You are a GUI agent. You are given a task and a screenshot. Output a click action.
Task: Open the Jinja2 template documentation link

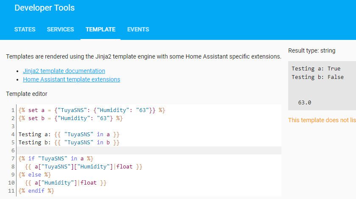64,71
